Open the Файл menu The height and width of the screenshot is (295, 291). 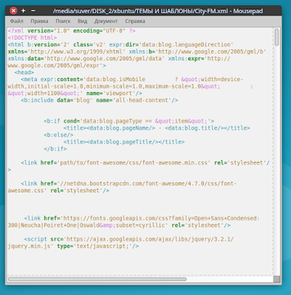[x=16, y=21]
